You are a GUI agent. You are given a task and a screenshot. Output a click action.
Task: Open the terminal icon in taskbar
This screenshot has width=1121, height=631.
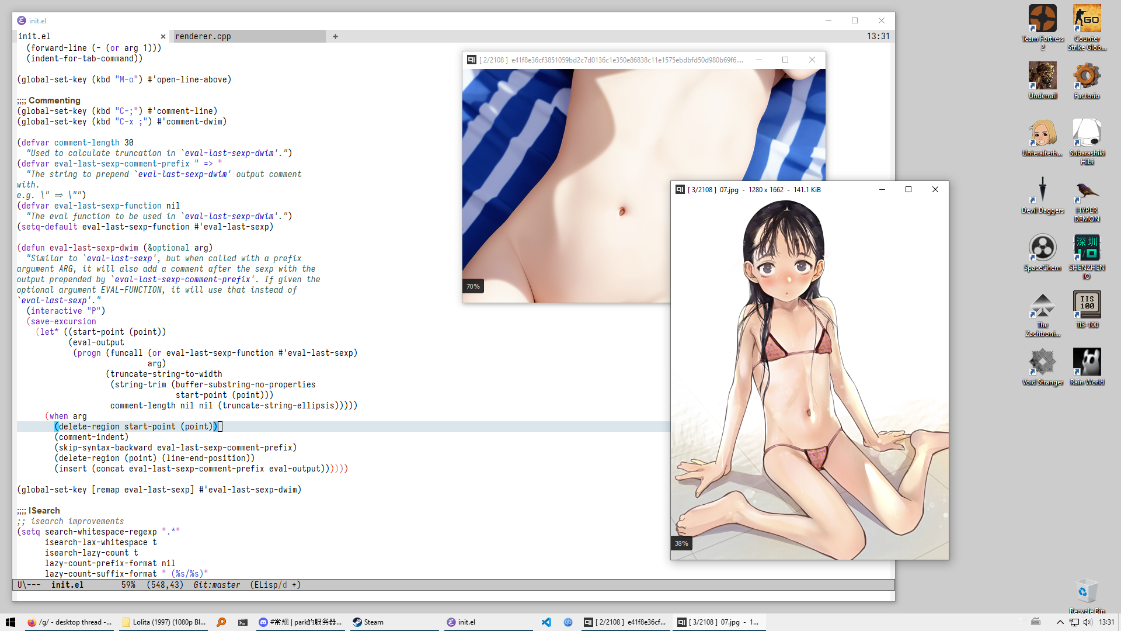[243, 622]
